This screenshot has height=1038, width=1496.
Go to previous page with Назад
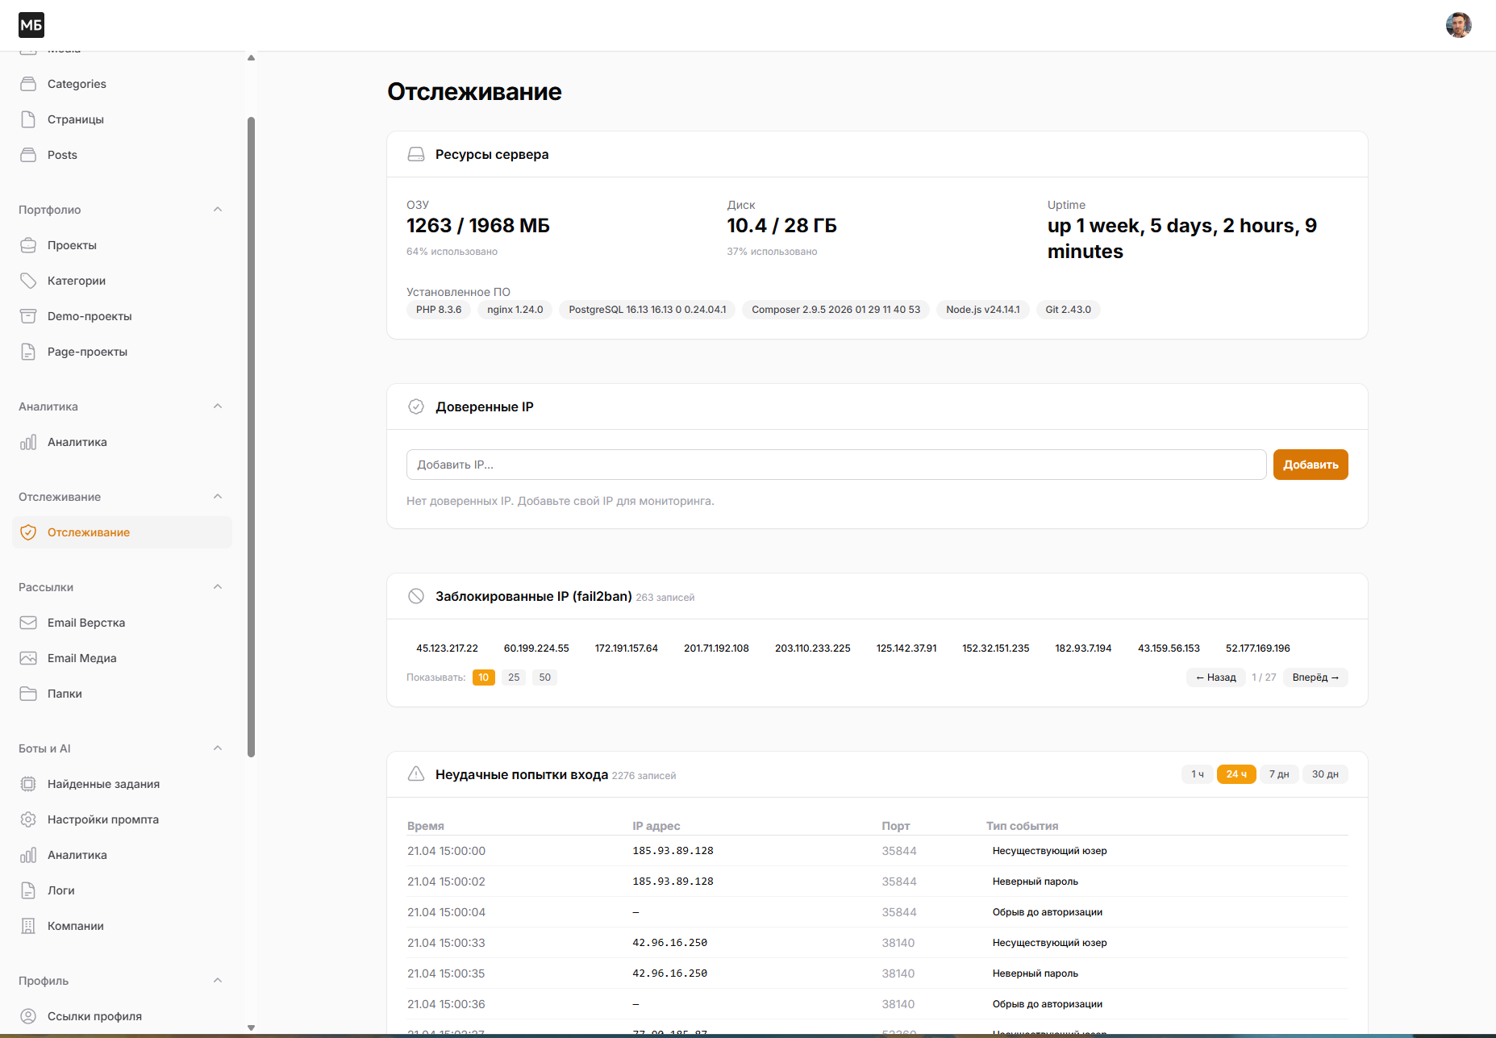1216,677
